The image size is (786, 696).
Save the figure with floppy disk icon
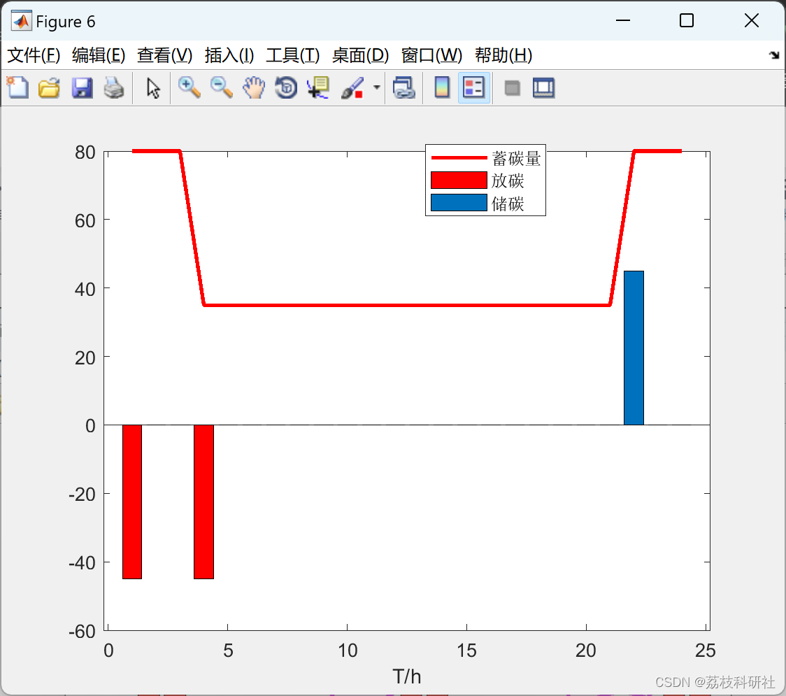pos(82,87)
